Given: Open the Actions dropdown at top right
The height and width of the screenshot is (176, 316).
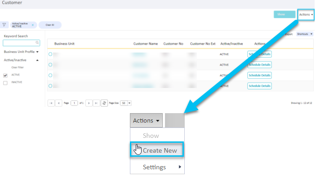Looking at the screenshot, I should [306, 14].
